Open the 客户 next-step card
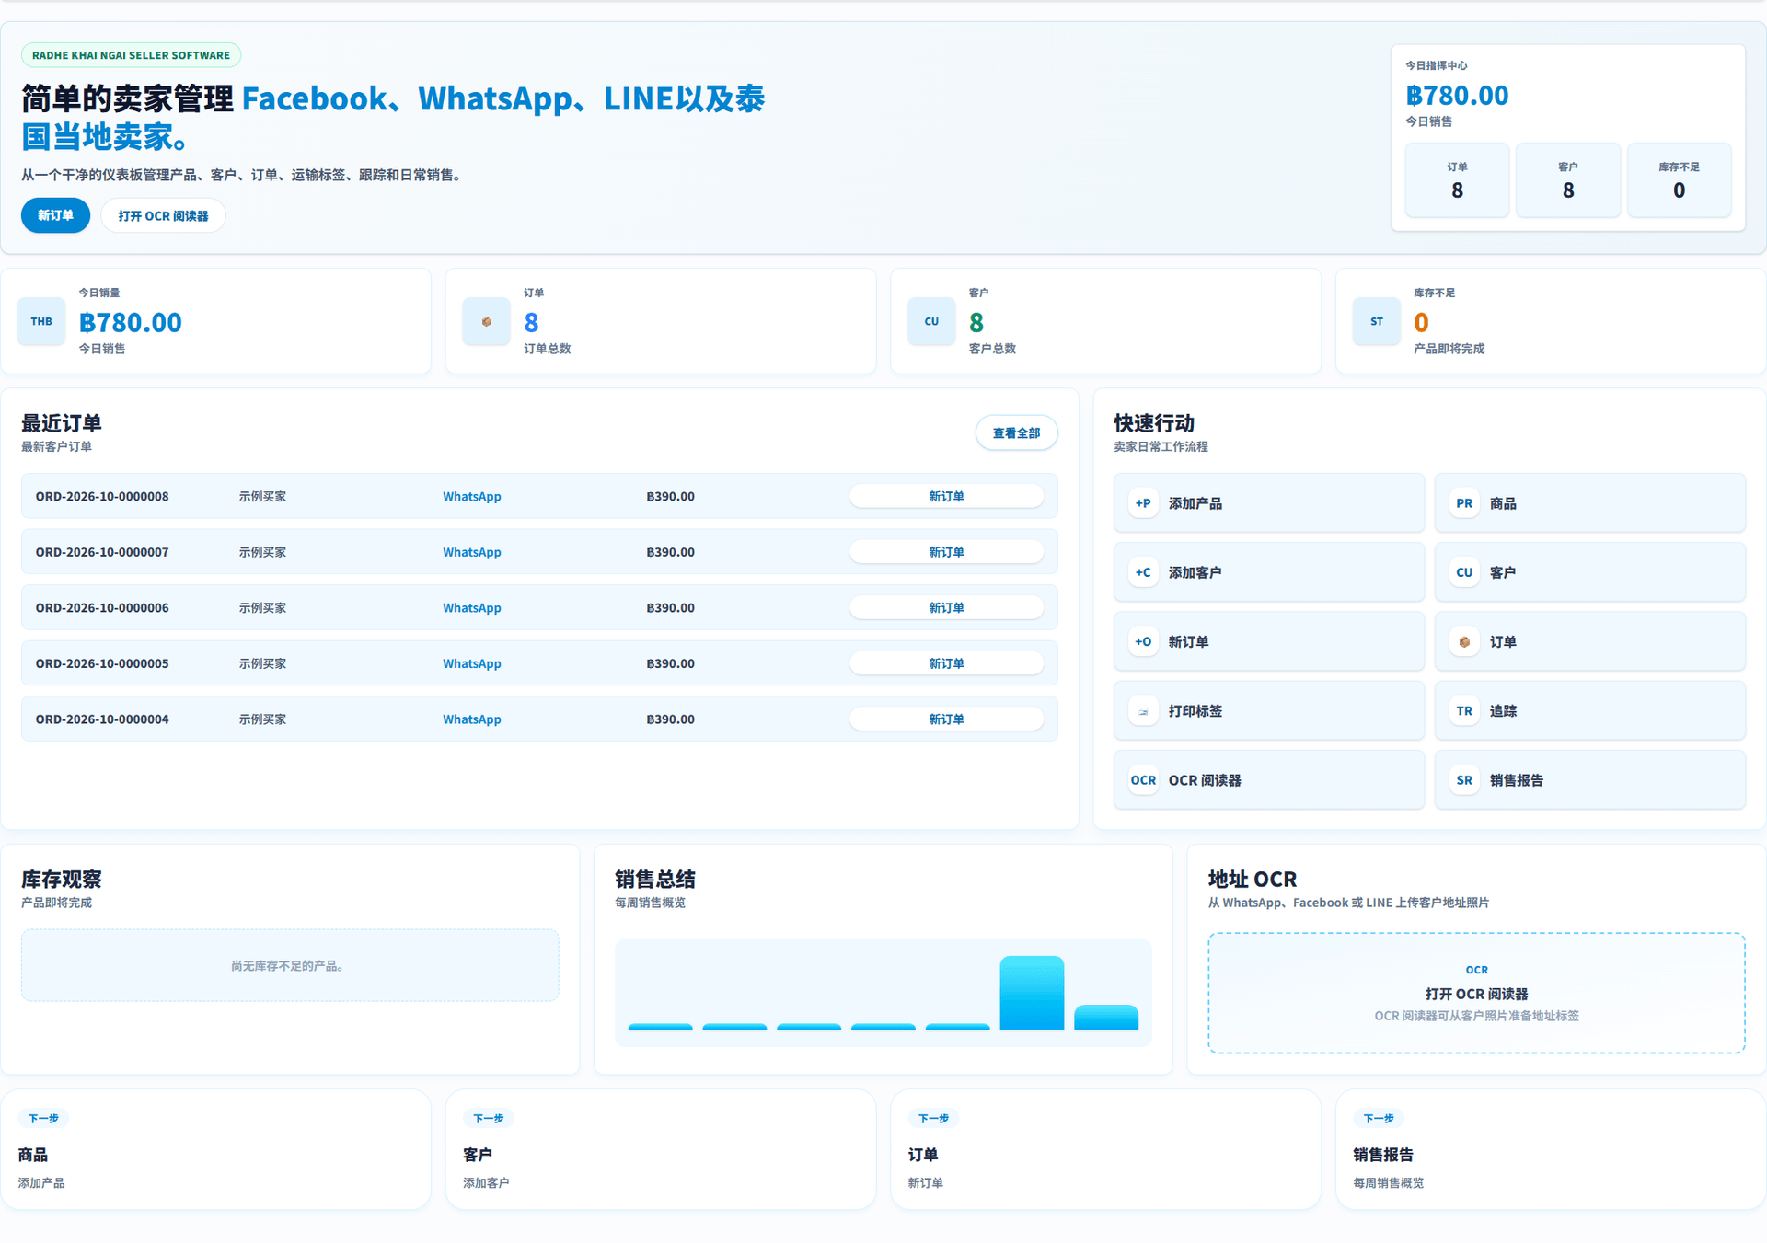Screen dimensions: 1767x1243 (661, 1149)
